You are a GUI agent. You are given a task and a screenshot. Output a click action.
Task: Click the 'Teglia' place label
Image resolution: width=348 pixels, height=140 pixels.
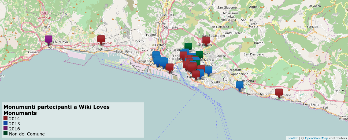162,23
